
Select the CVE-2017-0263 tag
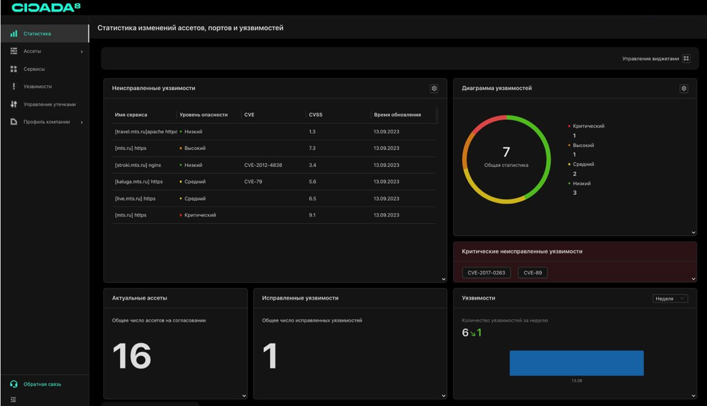click(x=486, y=273)
